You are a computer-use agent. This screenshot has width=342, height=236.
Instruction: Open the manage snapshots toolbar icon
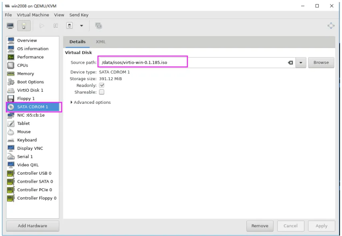click(98, 26)
